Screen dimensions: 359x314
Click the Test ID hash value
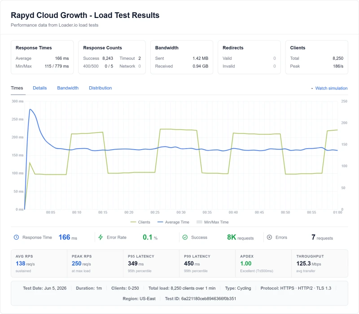click(209, 299)
